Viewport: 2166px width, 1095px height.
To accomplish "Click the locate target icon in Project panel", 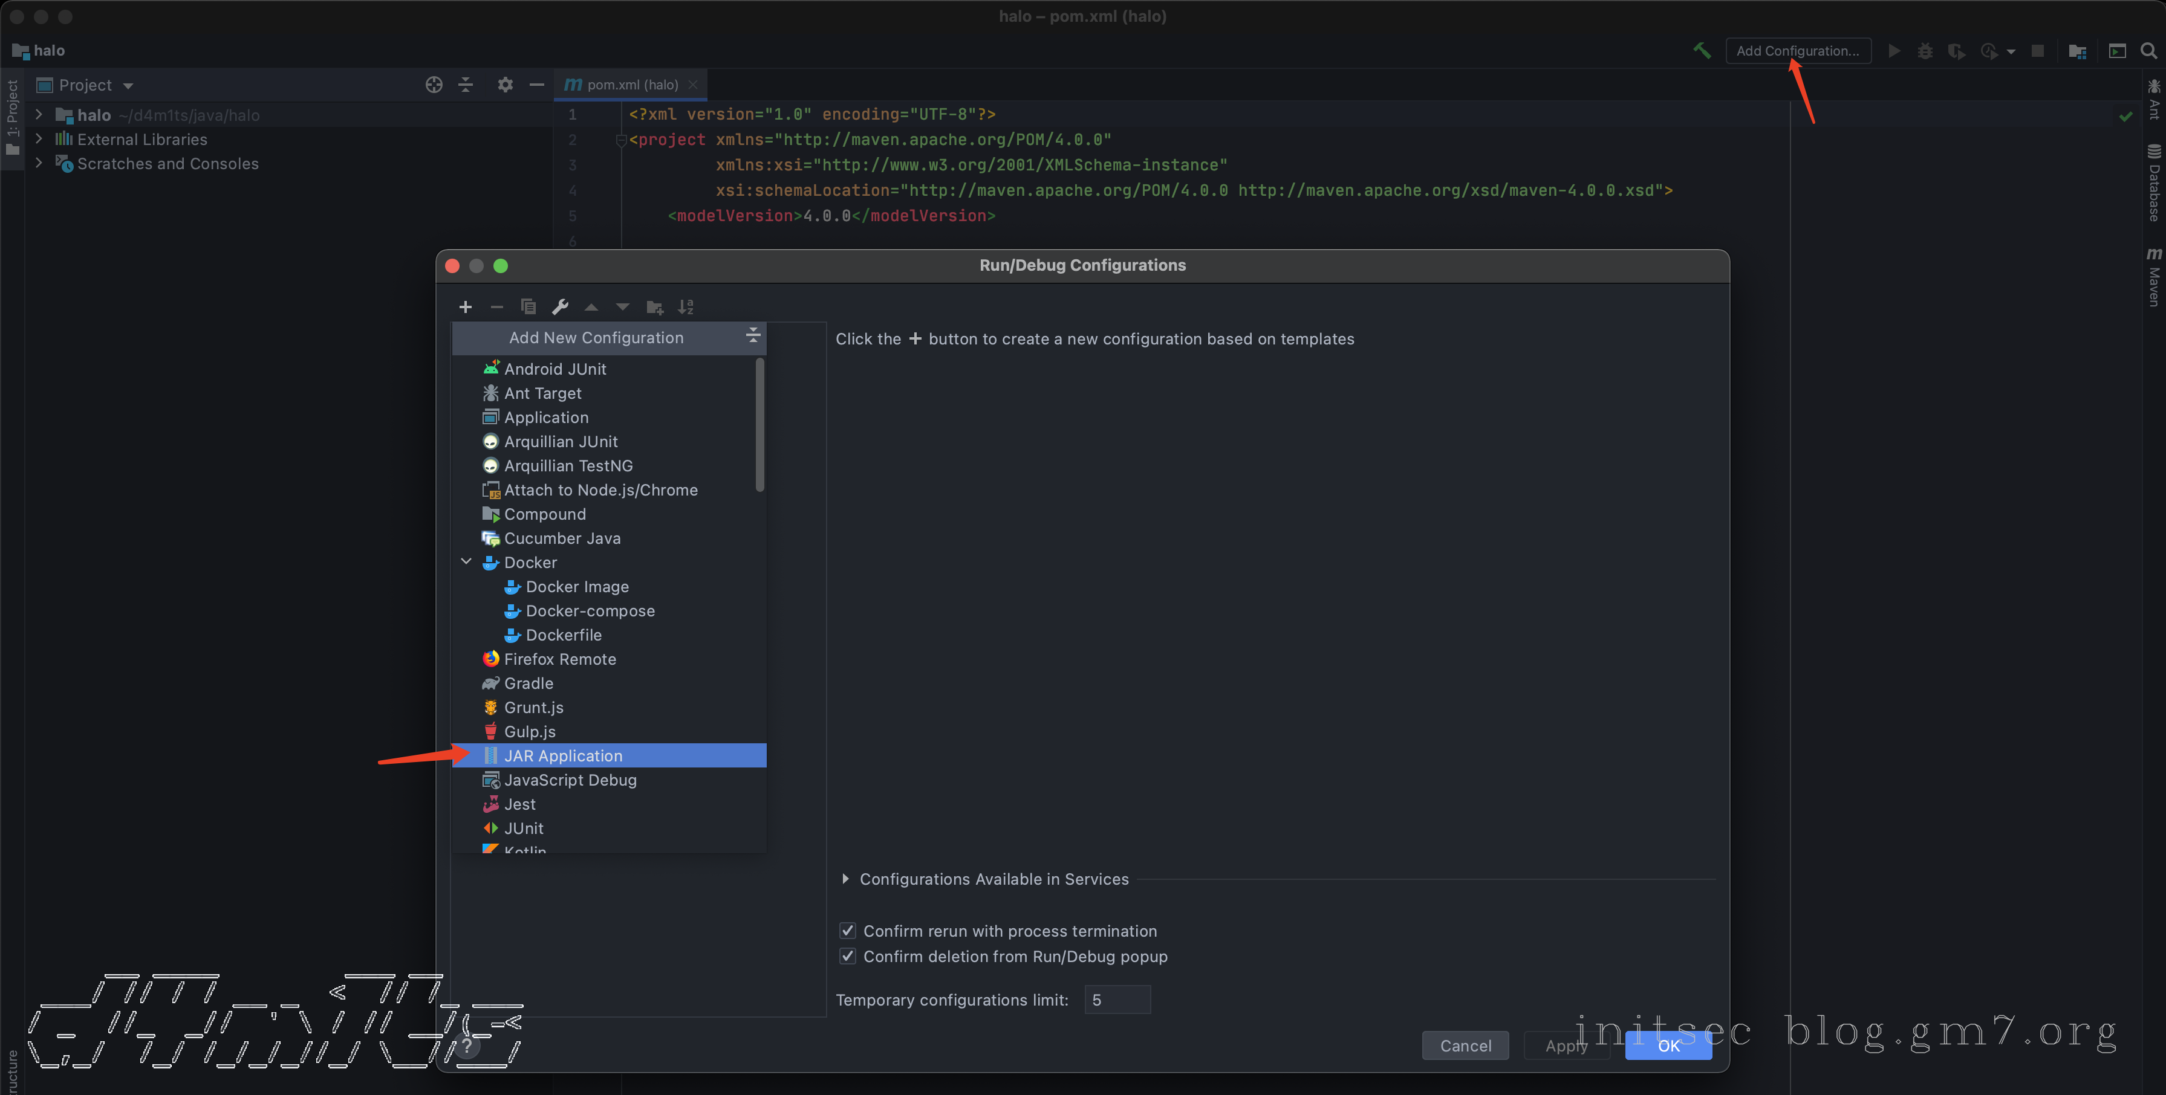I will (434, 85).
